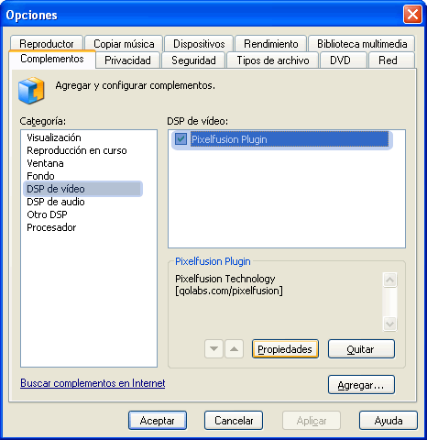427x440 pixels.
Task: Click the description scrollbar down arrow
Action: coord(389,324)
